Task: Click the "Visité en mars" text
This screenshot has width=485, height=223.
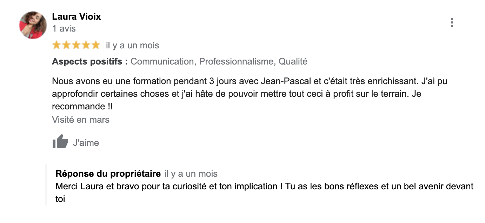Action: (81, 120)
